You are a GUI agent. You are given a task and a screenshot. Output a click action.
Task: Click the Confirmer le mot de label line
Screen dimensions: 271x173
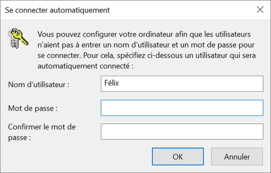click(42, 127)
